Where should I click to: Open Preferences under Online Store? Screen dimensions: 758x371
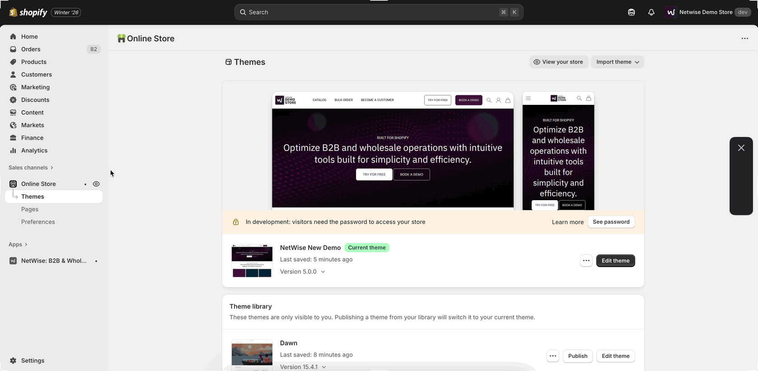[38, 222]
